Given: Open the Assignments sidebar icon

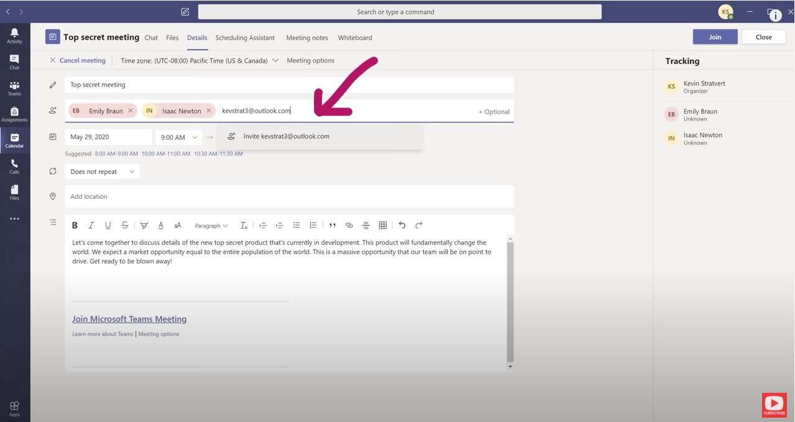Looking at the screenshot, I should tap(14, 113).
